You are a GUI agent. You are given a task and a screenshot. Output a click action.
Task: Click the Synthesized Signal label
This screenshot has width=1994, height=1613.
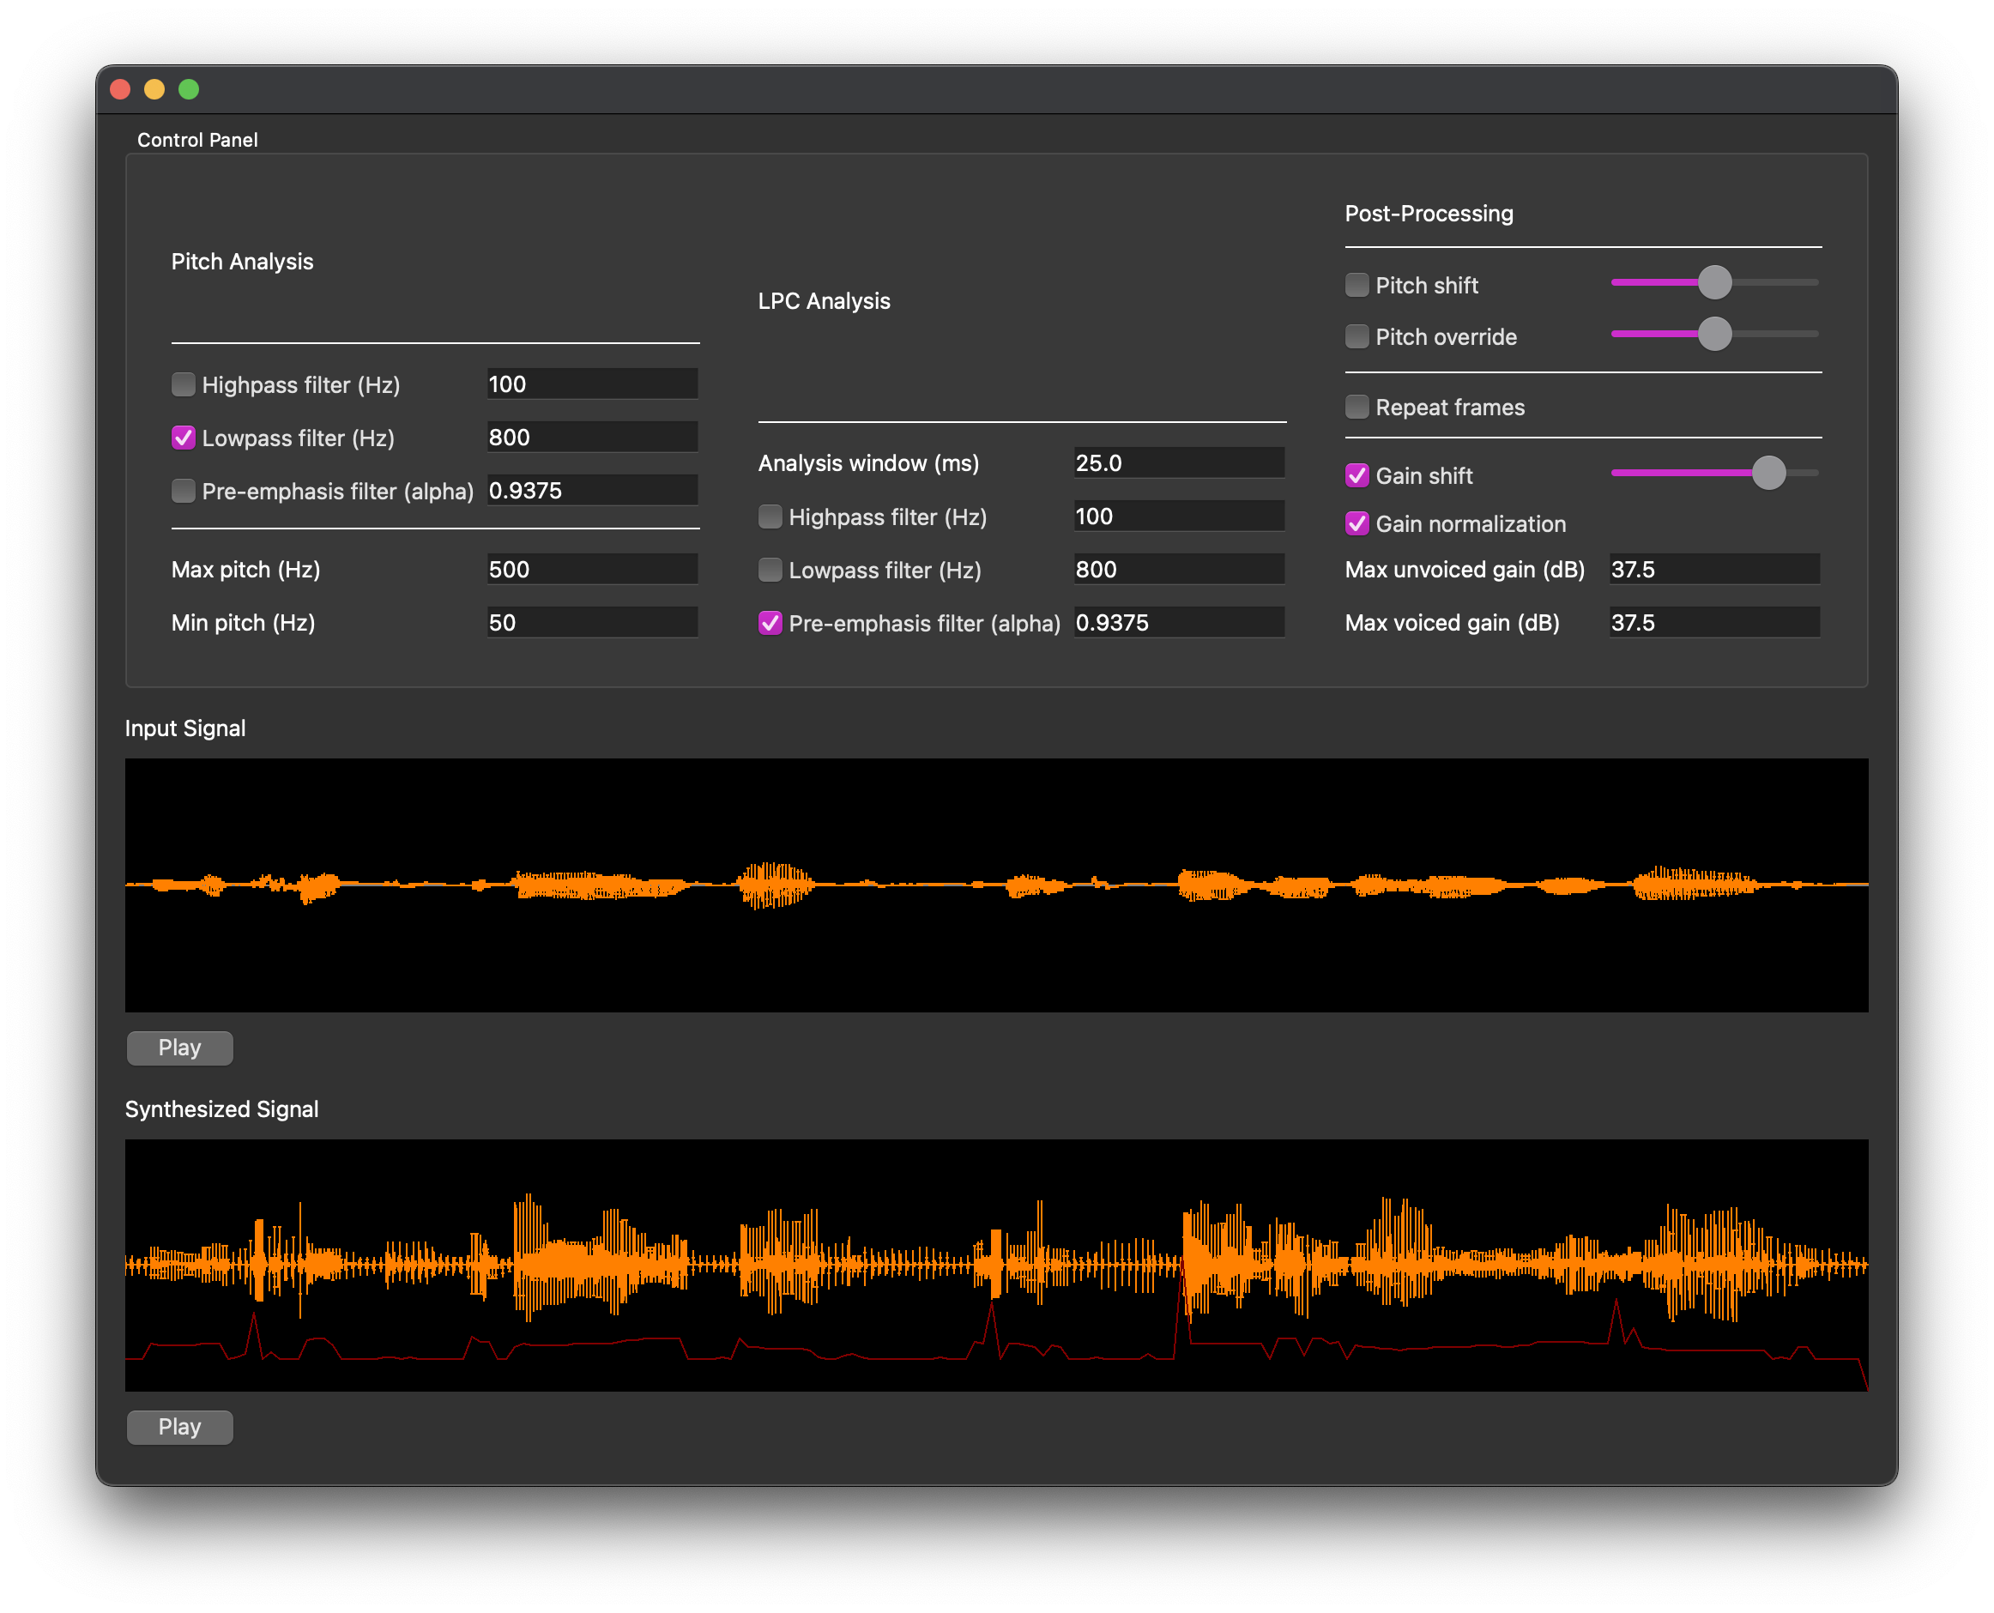(222, 1109)
